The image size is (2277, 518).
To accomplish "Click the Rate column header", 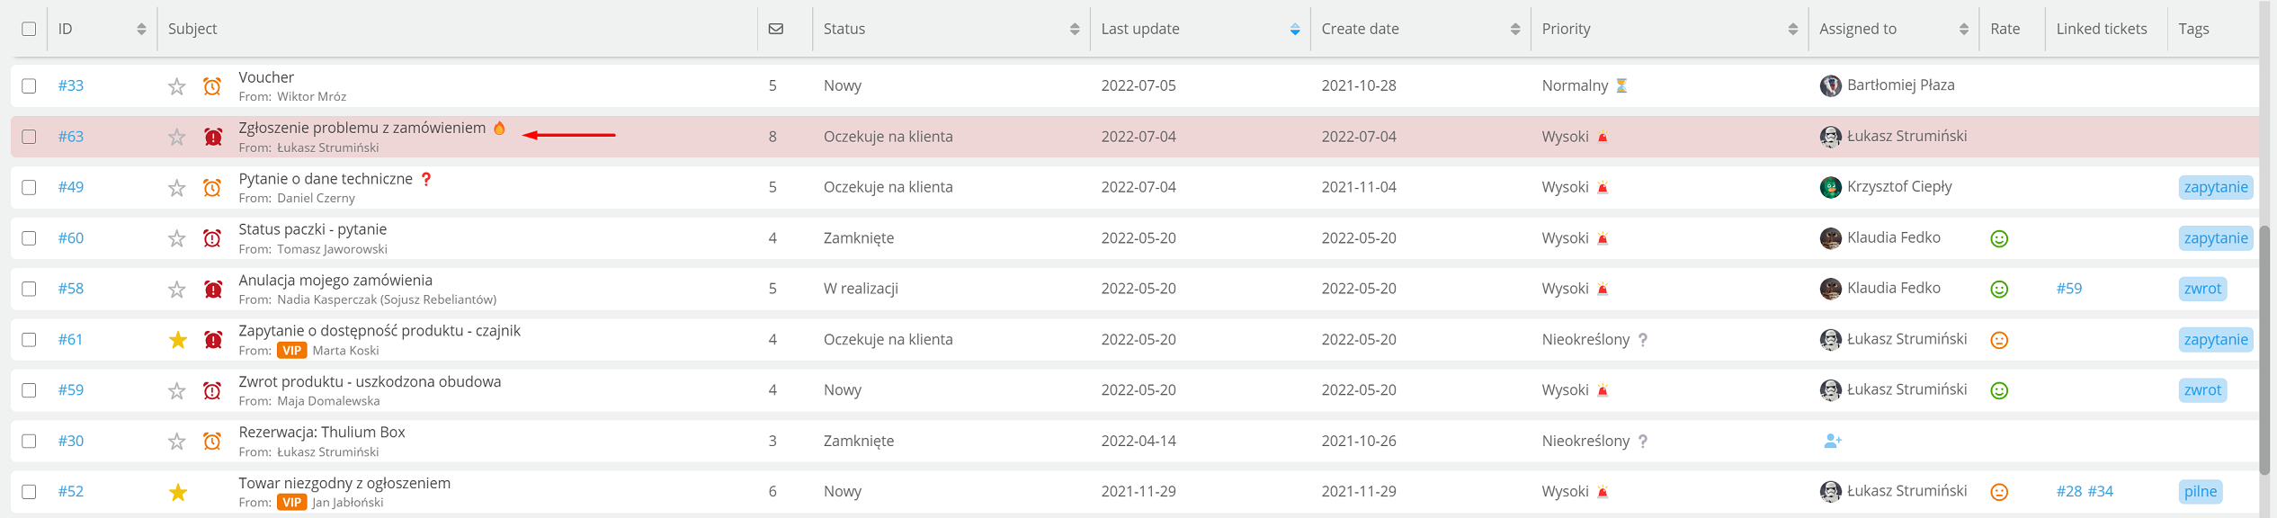I will [x=2005, y=29].
